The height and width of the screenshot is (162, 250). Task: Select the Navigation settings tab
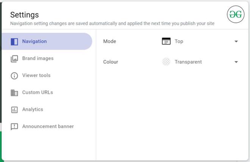point(34,41)
